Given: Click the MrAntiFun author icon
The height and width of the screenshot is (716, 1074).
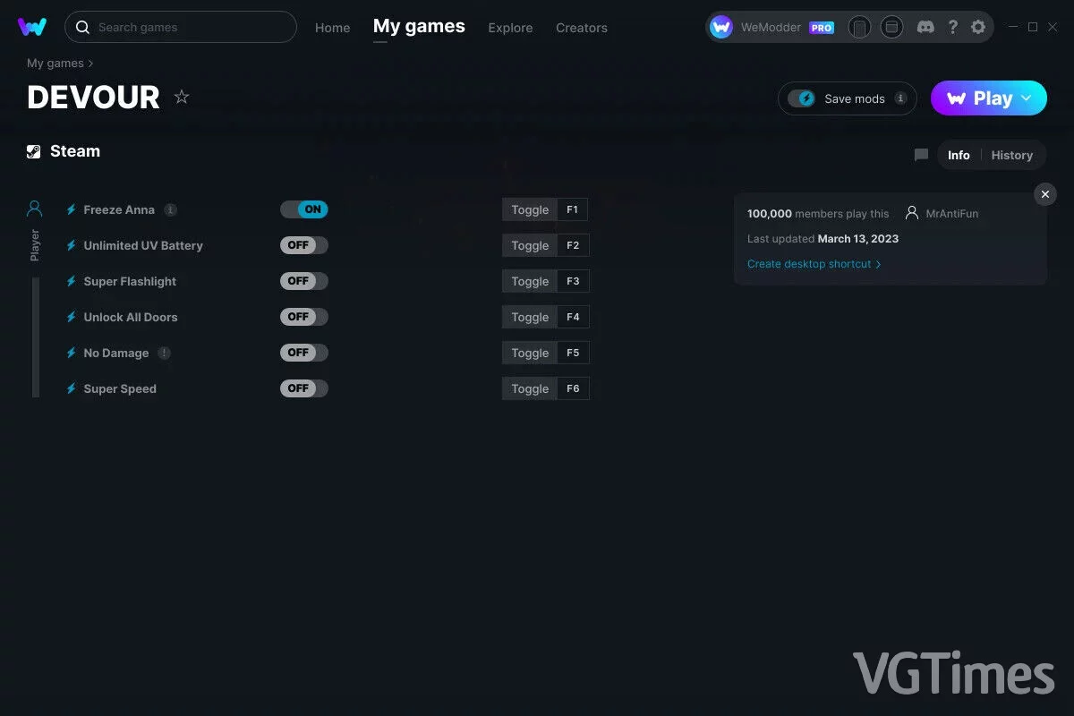Looking at the screenshot, I should pyautogui.click(x=912, y=213).
